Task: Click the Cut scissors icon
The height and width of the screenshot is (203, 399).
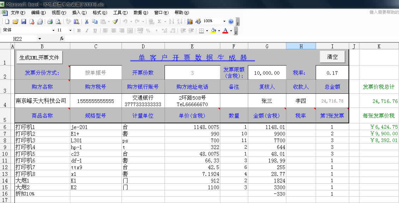Action: tap(87, 21)
